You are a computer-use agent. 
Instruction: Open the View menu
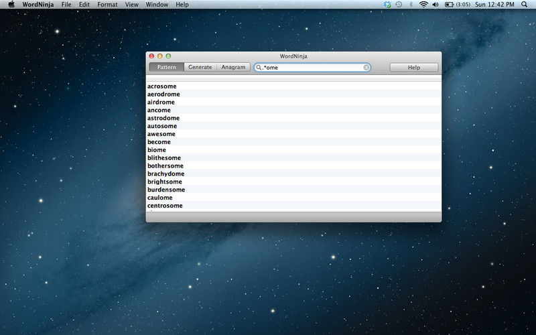[131, 5]
